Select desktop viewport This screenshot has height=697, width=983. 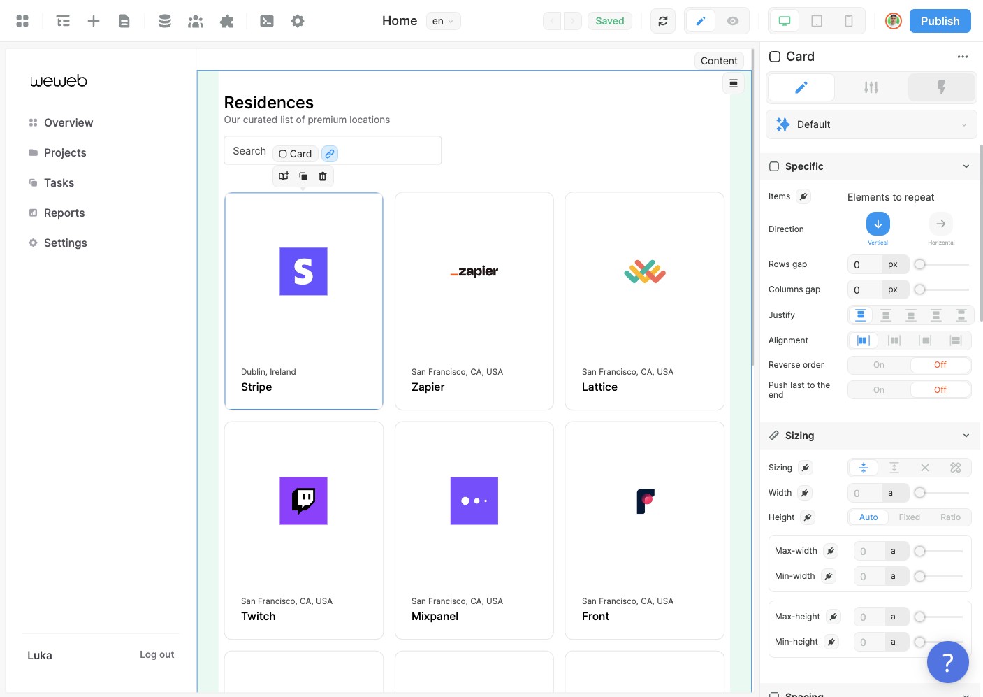coord(785,21)
